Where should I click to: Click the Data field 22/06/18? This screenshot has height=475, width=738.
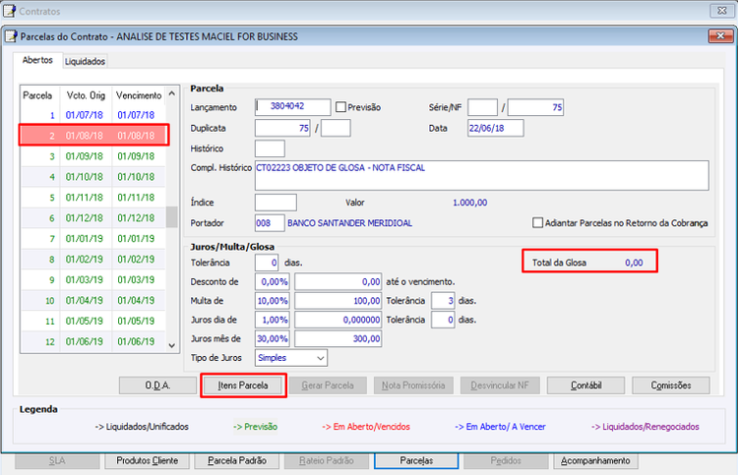pos(496,128)
